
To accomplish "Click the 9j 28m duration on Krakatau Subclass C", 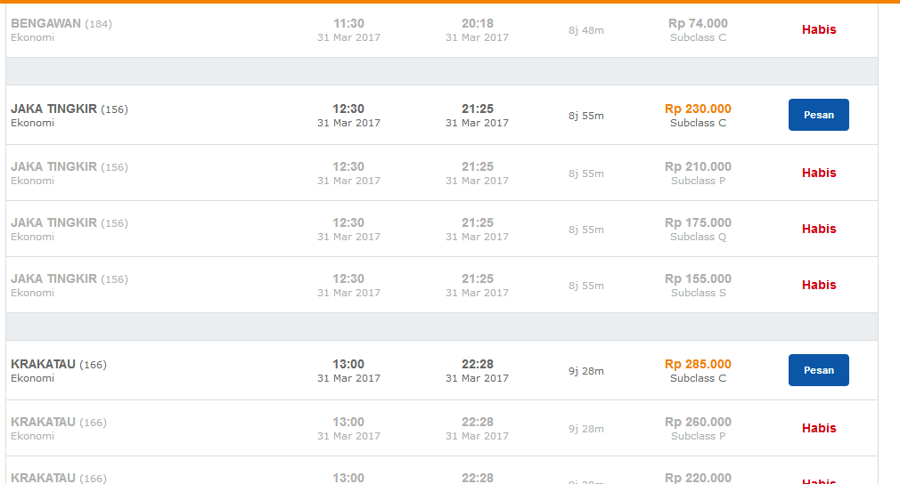I will coord(586,371).
